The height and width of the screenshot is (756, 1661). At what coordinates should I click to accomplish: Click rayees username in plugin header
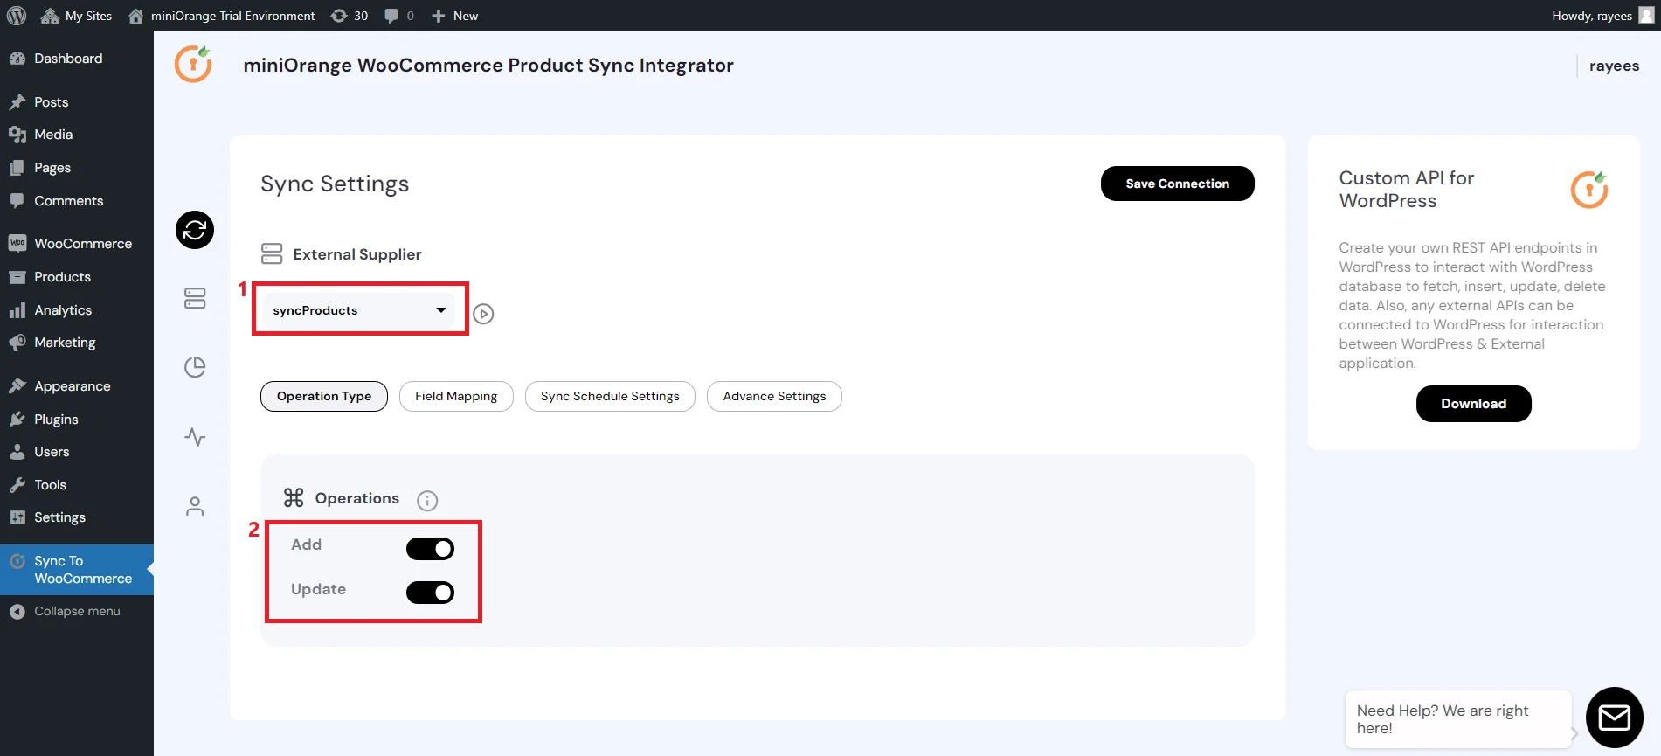[x=1614, y=66]
